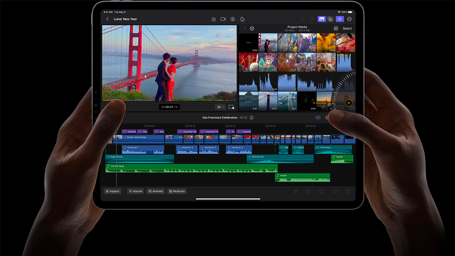Toggle the photos media browser button
This screenshot has height=256, width=455.
[321, 19]
